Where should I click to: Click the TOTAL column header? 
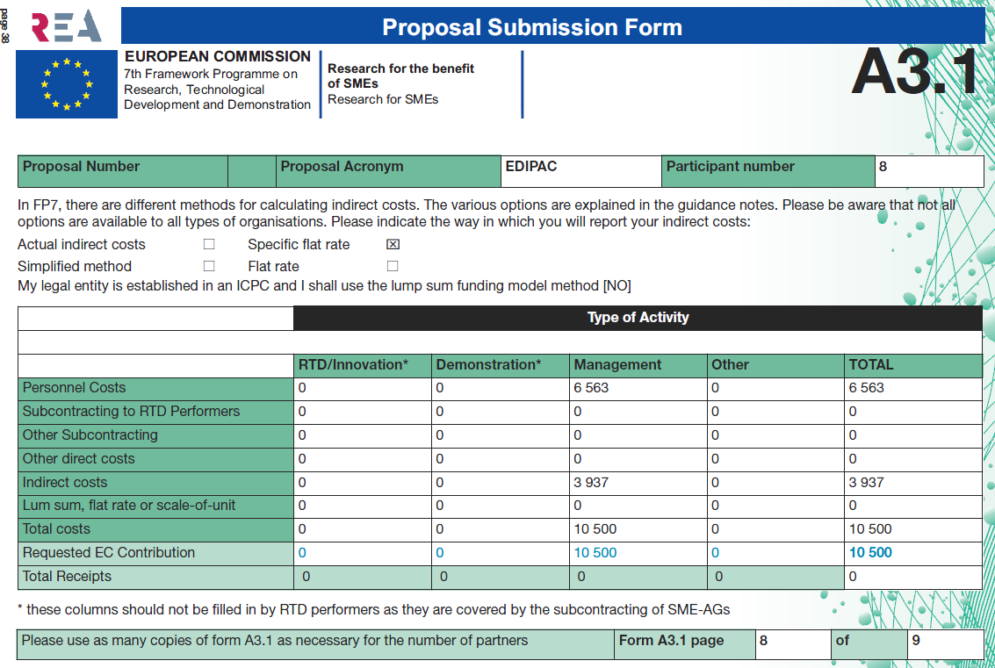(x=913, y=365)
